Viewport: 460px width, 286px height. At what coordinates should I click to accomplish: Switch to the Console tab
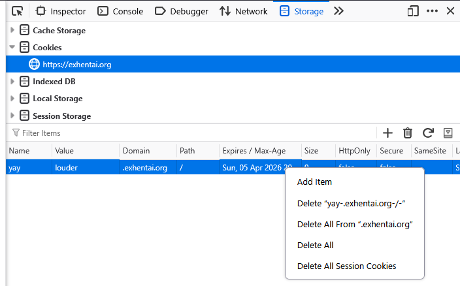[120, 11]
